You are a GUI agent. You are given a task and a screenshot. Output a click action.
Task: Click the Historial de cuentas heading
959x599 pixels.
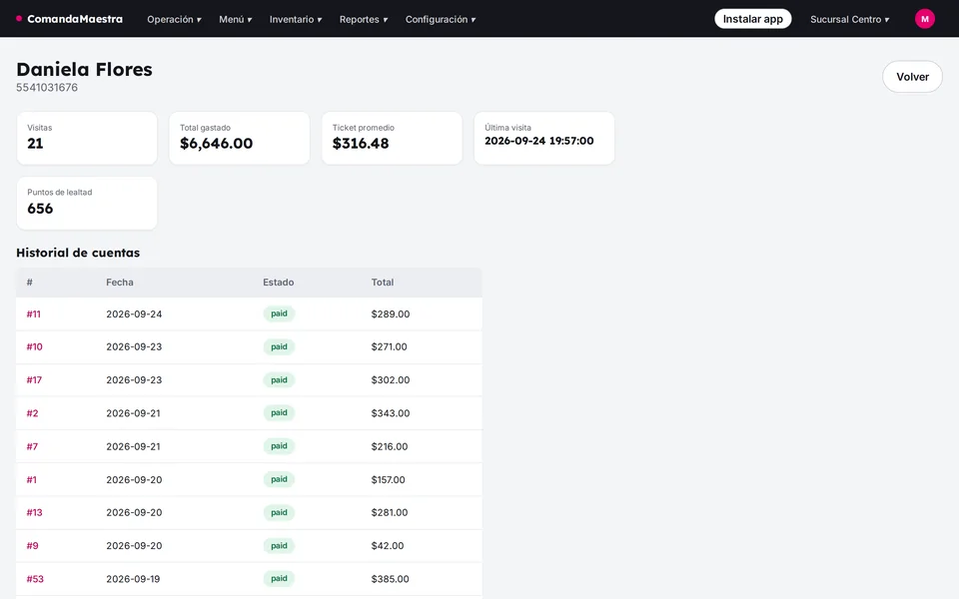click(x=78, y=253)
